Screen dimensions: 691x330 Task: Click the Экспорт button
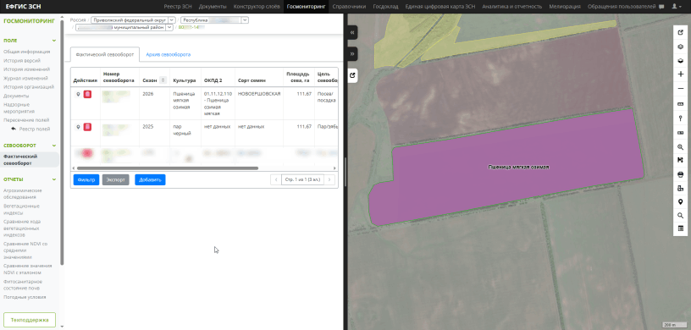coord(115,179)
